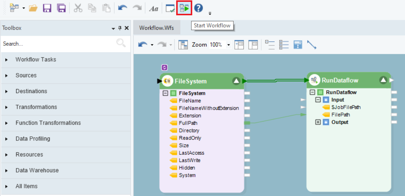Open the Zoom percentage dropdown
405x196 pixels.
coord(228,45)
